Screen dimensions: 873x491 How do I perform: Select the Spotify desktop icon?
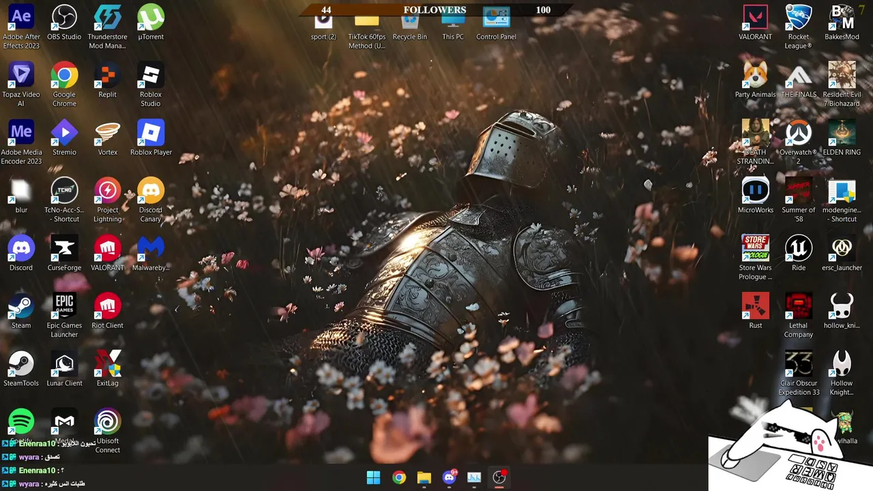coord(21,423)
